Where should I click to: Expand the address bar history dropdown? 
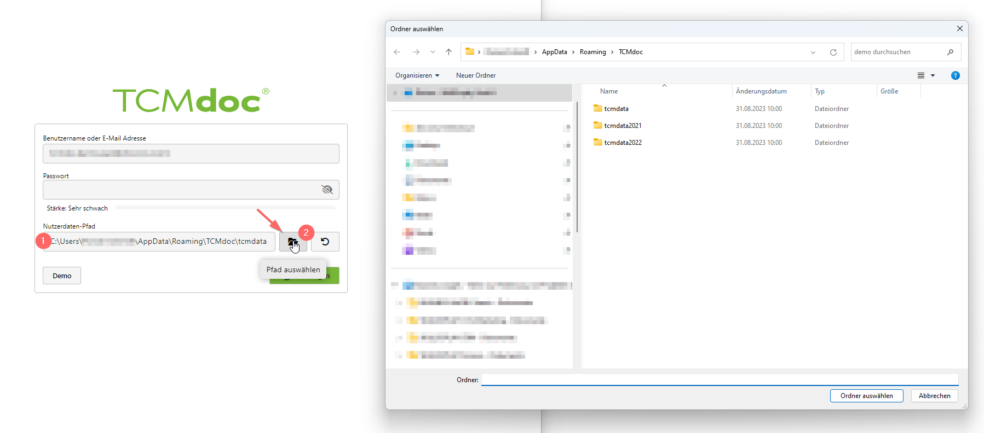[x=813, y=52]
